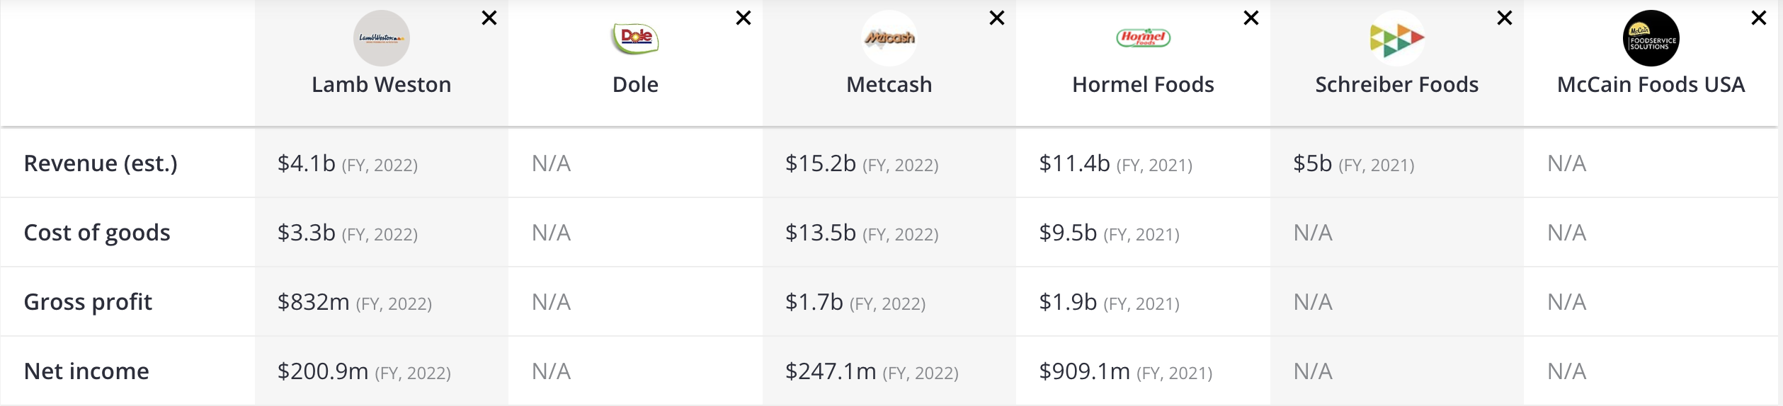Remove McCain Foods USA column
The height and width of the screenshot is (406, 1783).
pos(1759,18)
